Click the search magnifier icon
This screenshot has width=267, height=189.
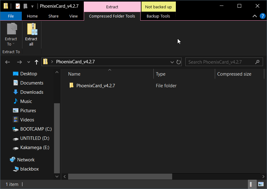(257, 62)
